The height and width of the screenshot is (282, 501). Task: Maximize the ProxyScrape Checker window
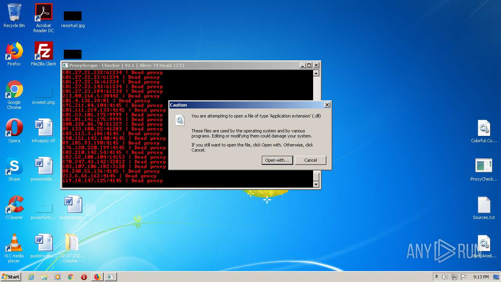click(x=309, y=65)
